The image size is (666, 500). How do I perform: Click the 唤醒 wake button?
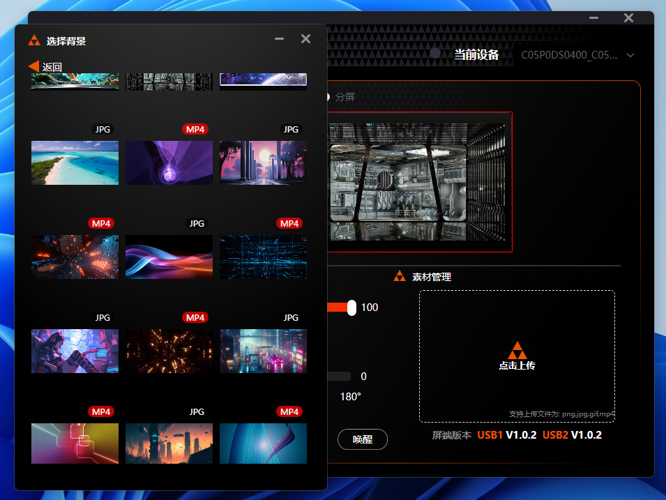click(x=363, y=439)
